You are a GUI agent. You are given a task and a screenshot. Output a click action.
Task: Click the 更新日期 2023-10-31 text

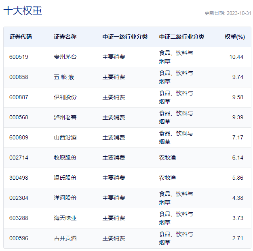tap(228, 13)
